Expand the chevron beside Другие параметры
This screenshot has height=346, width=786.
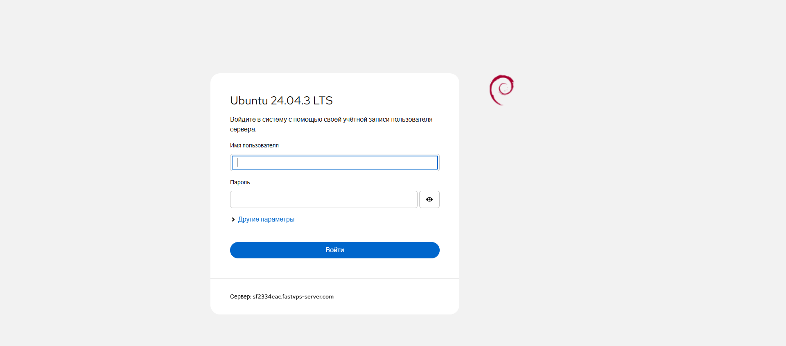pyautogui.click(x=233, y=219)
